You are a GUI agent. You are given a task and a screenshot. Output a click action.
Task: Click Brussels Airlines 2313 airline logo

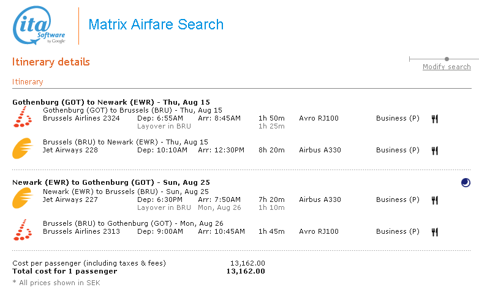click(x=23, y=229)
